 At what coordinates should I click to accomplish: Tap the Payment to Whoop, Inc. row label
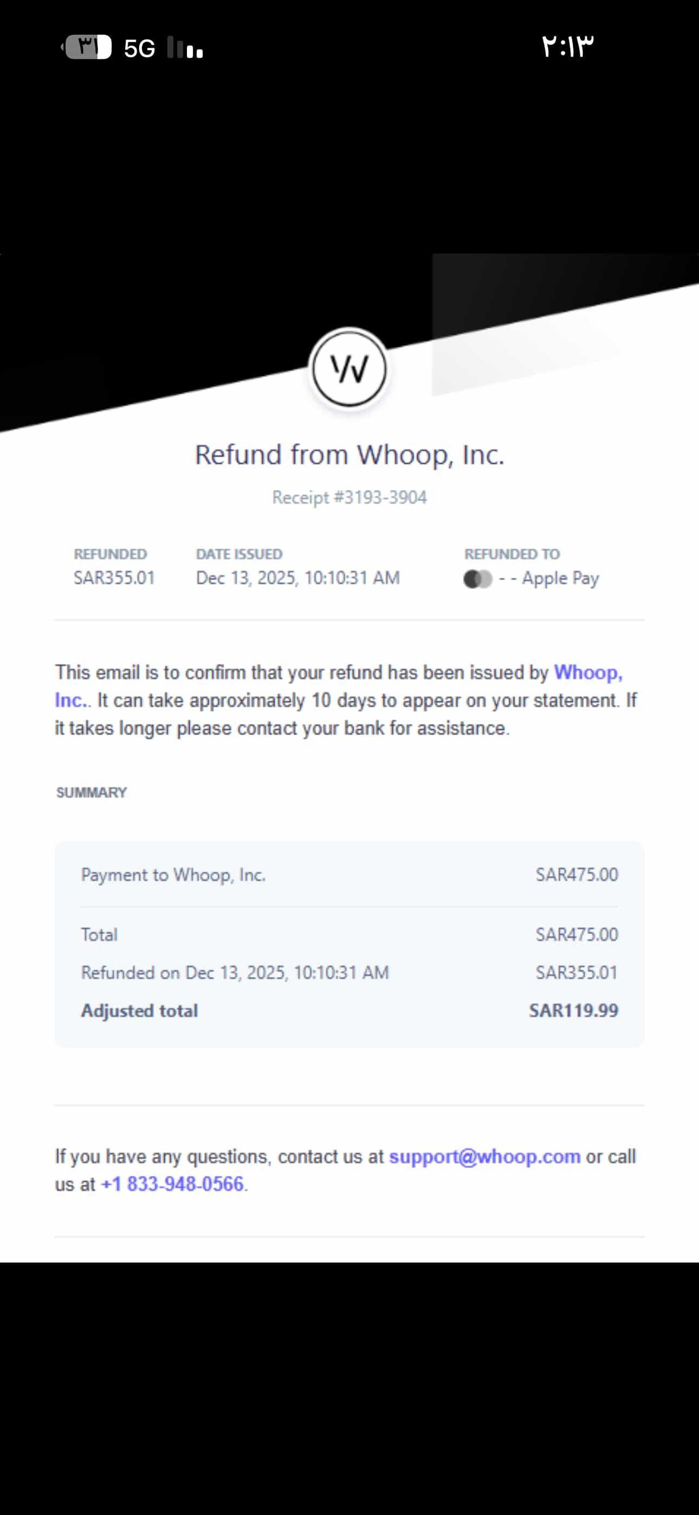(173, 875)
